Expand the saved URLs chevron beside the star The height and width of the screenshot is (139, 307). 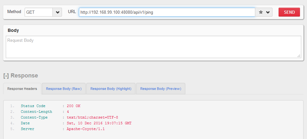pyautogui.click(x=268, y=12)
